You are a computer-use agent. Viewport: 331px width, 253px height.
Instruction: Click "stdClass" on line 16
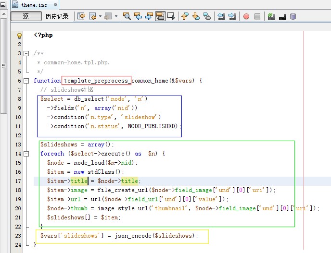point(101,172)
